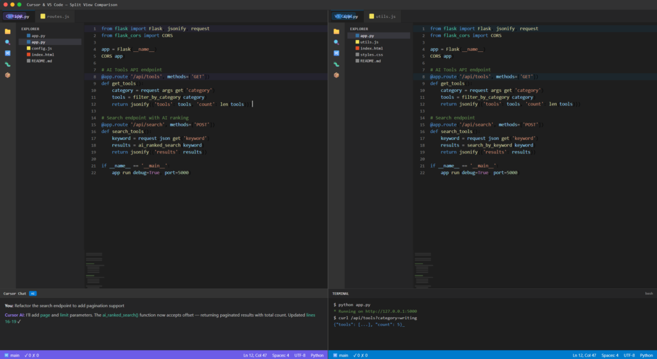Open Search magnifier icon in Cursor sidebar
The image size is (657, 359).
coord(8,42)
